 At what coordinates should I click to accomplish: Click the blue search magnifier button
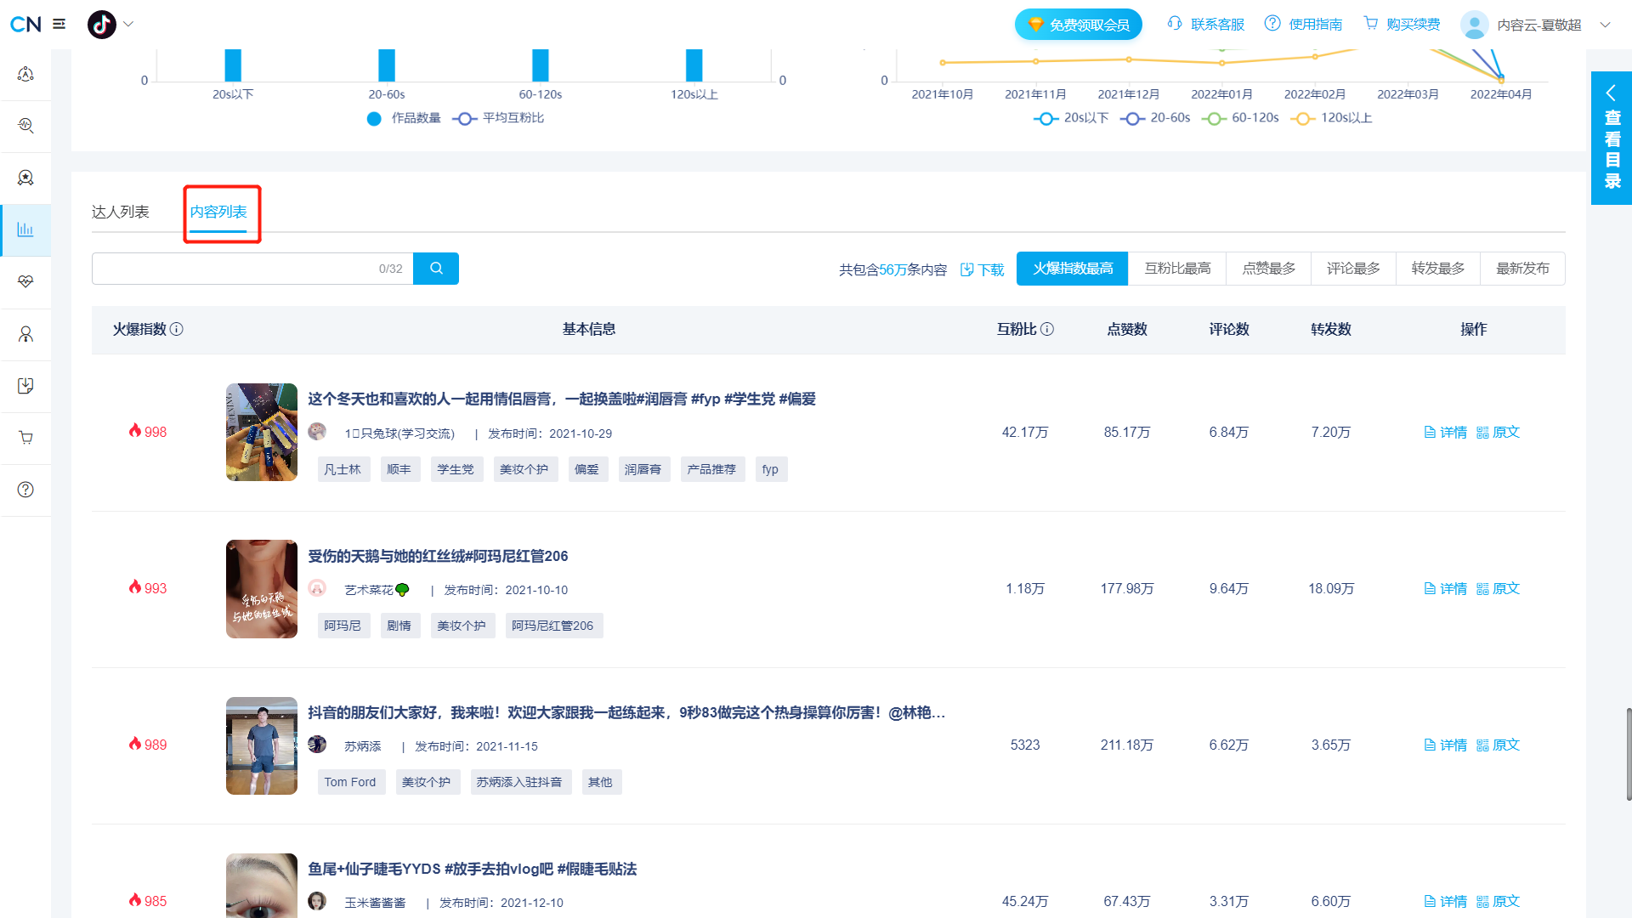(436, 269)
